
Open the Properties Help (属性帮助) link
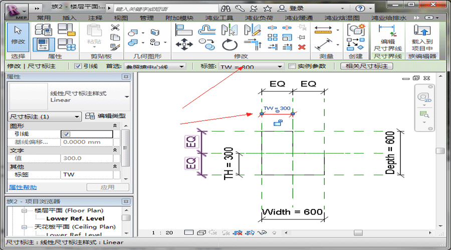pyautogui.click(x=23, y=187)
